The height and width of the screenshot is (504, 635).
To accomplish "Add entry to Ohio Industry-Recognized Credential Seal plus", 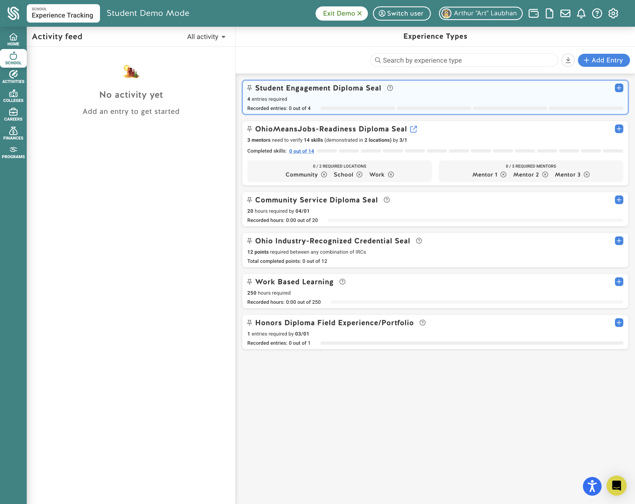I will click(x=619, y=241).
